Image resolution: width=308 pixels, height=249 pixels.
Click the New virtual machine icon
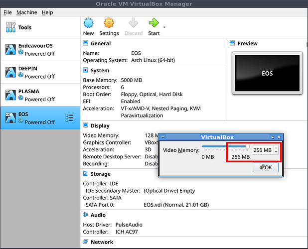[88, 23]
